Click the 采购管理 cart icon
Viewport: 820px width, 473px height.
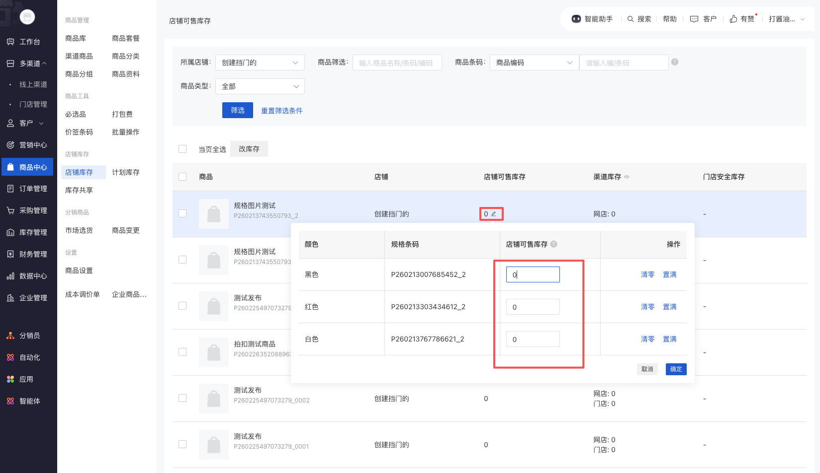pos(10,210)
